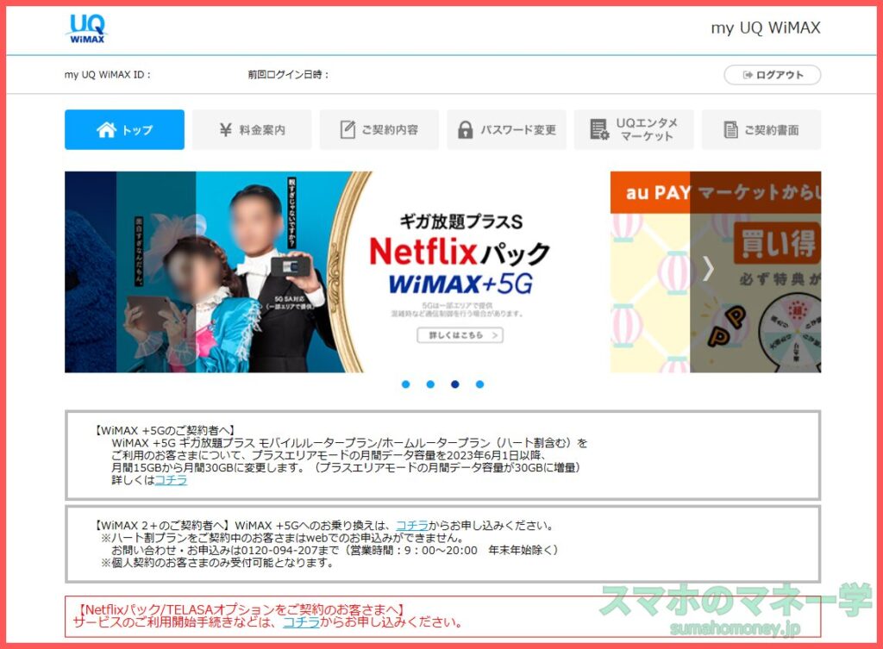Click the ※個人契約のお客さまのみ受付可能 line
883x649 pixels.
(x=217, y=563)
